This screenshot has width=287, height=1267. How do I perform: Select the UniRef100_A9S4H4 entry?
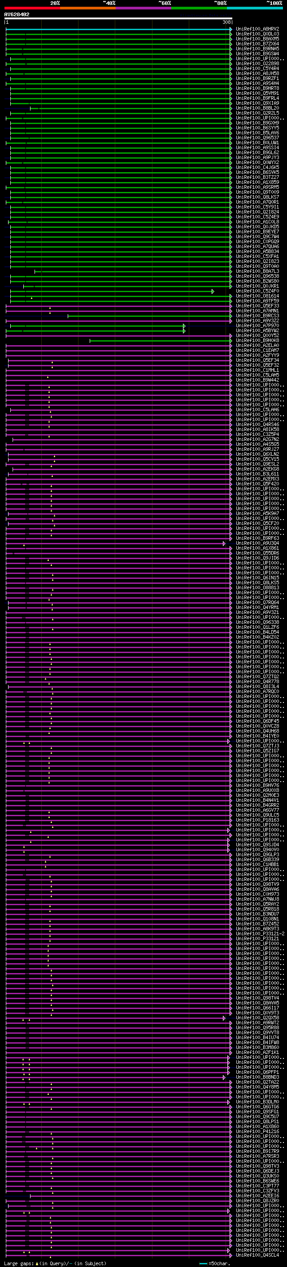point(257,83)
